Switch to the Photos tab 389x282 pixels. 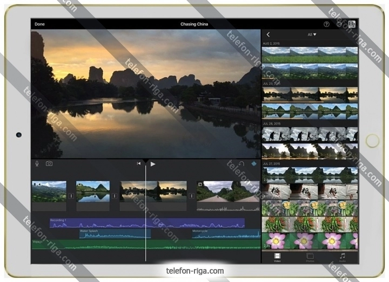(310, 257)
